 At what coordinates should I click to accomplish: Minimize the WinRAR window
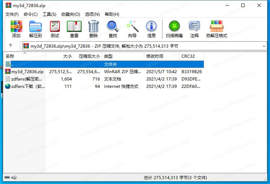227,5
